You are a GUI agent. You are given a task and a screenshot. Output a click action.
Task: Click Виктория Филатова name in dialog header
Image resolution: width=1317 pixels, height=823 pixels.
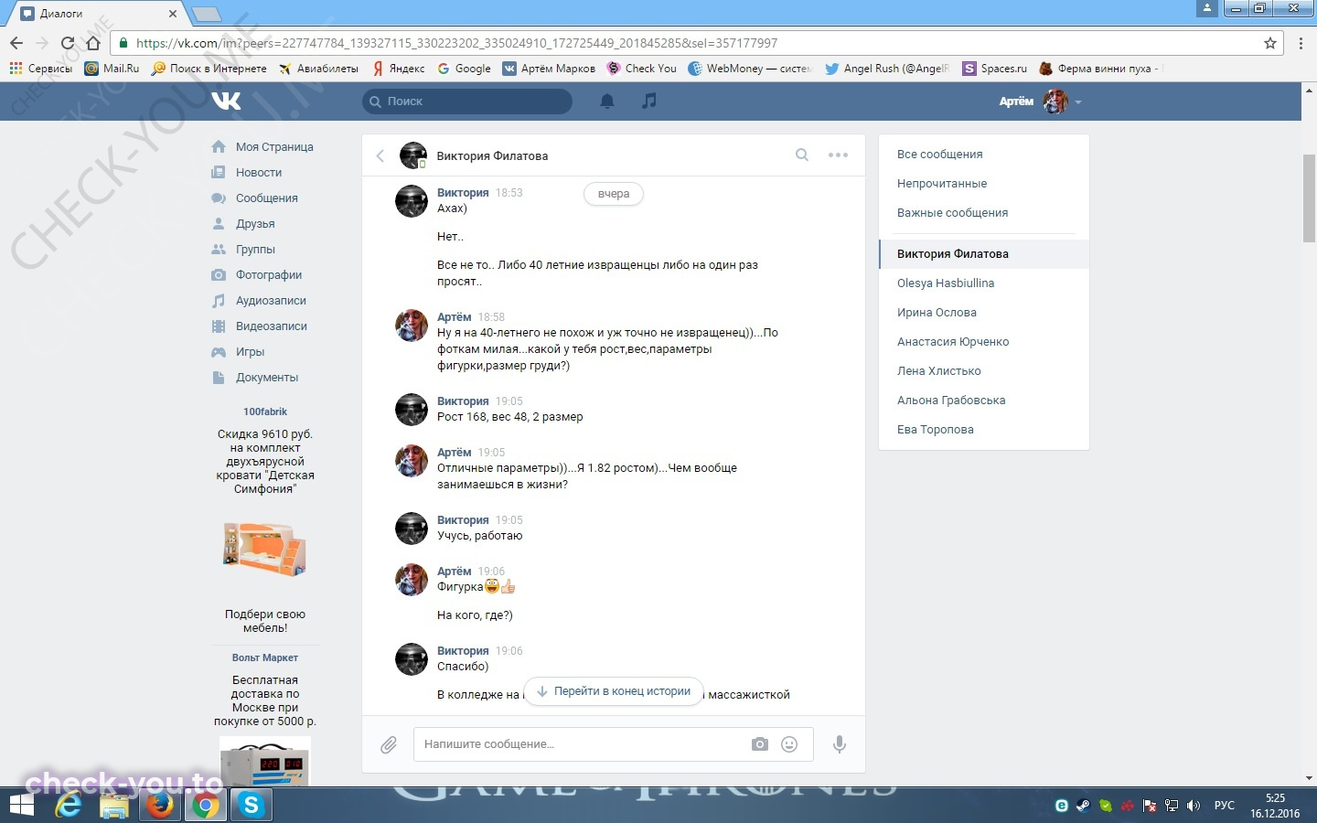[x=492, y=156]
